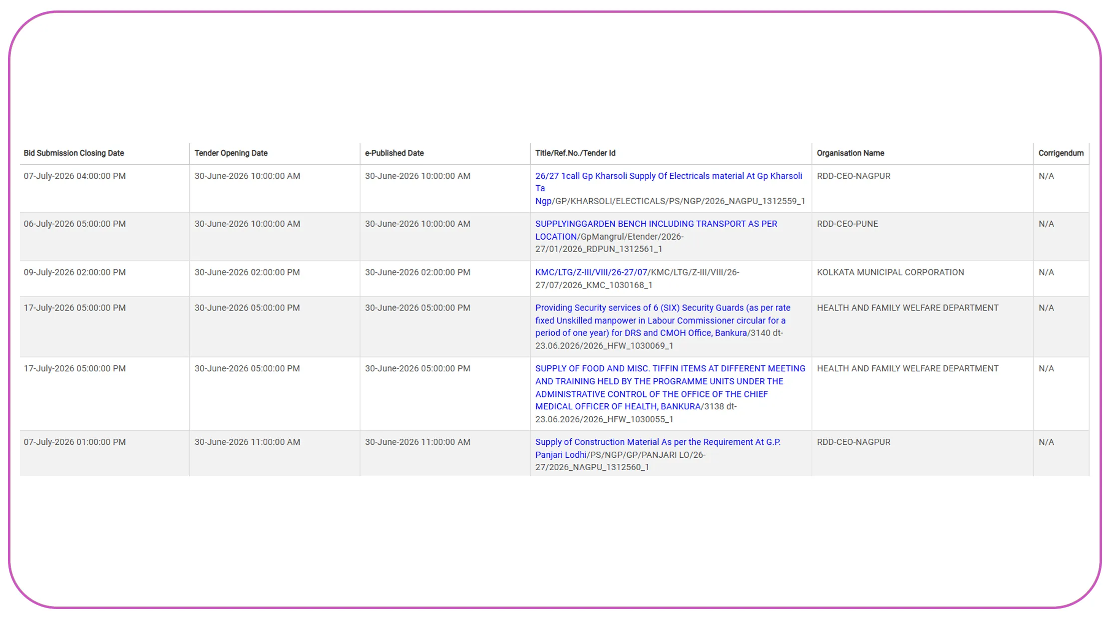1110x619 pixels.
Task: Click RDD-CEO-NAGPUR in the Panjari Lodhi row
Action: pyautogui.click(x=853, y=442)
